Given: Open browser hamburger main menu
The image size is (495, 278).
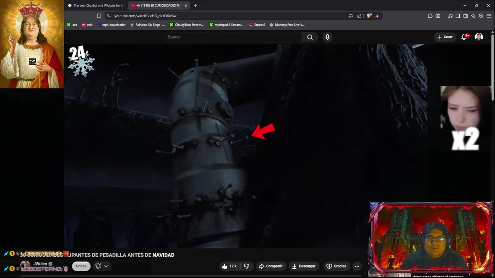Looking at the screenshot, I should tap(489, 16).
